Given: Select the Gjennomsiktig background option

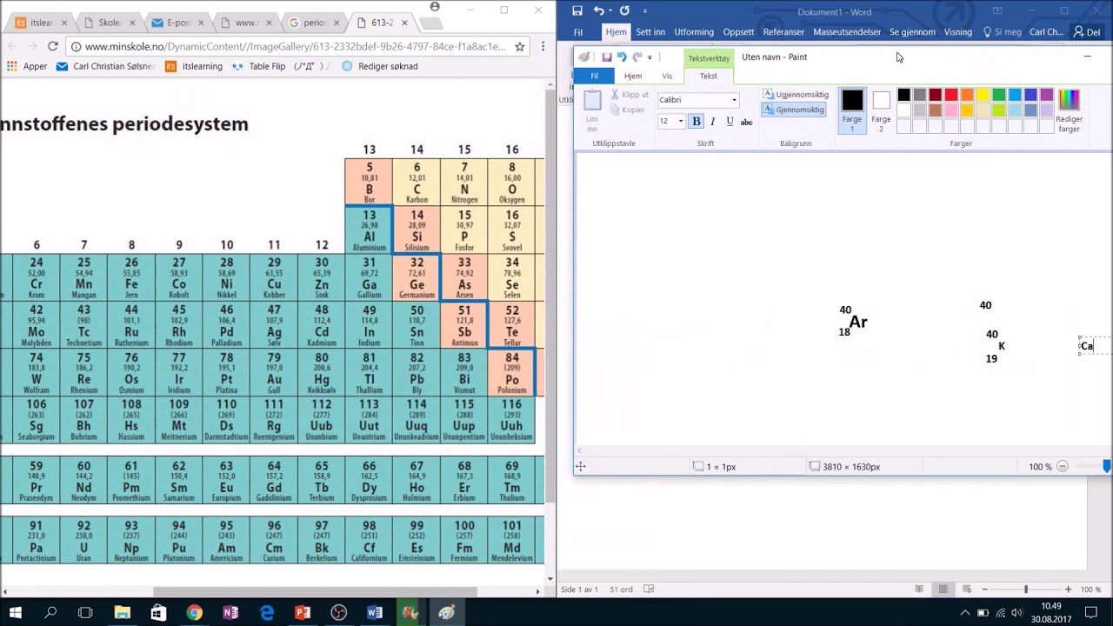Looking at the screenshot, I should pyautogui.click(x=794, y=110).
